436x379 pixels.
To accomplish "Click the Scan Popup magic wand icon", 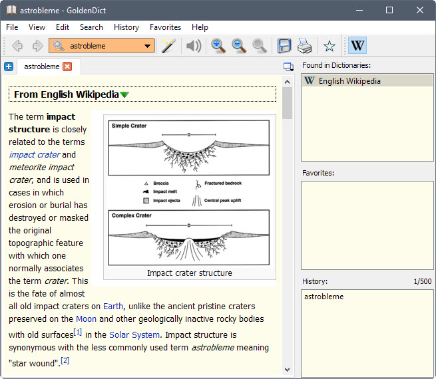I will pos(169,46).
